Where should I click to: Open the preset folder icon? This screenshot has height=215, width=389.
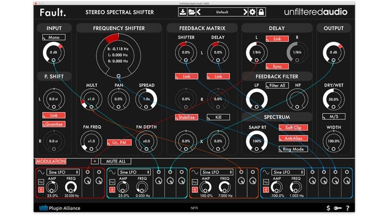pos(191,12)
